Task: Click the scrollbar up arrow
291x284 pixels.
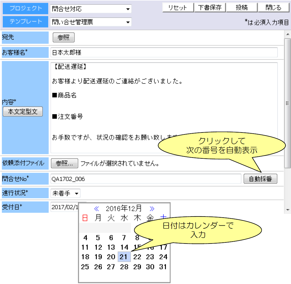Action: 288,34
